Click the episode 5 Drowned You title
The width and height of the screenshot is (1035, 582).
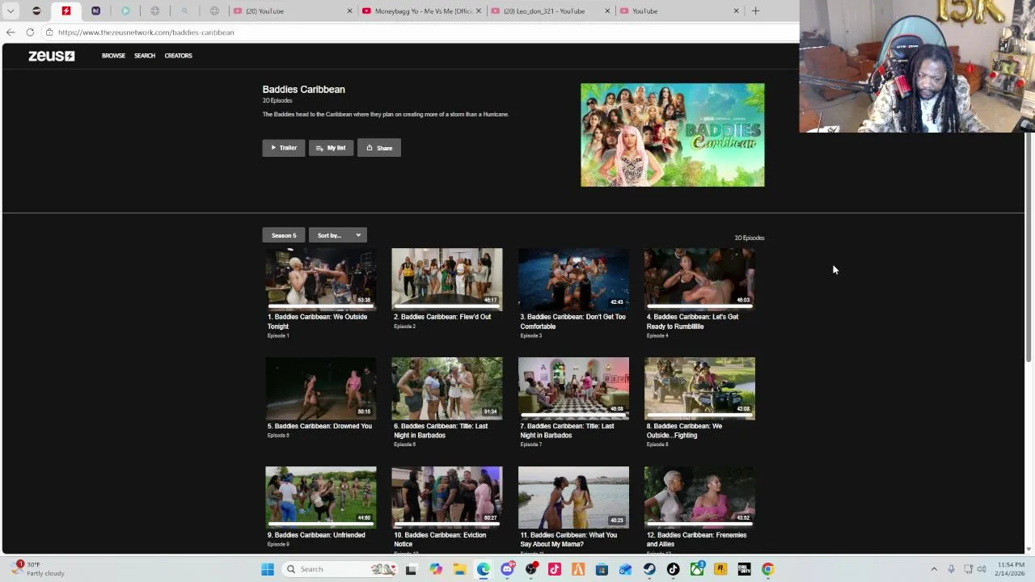click(319, 426)
